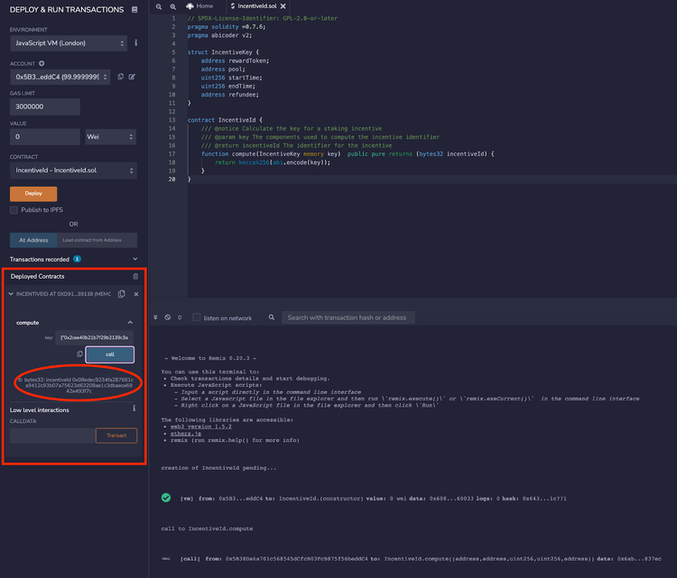Viewport: 677px width, 578px height.
Task: Toggle listen on network checkbox
Action: tap(197, 317)
